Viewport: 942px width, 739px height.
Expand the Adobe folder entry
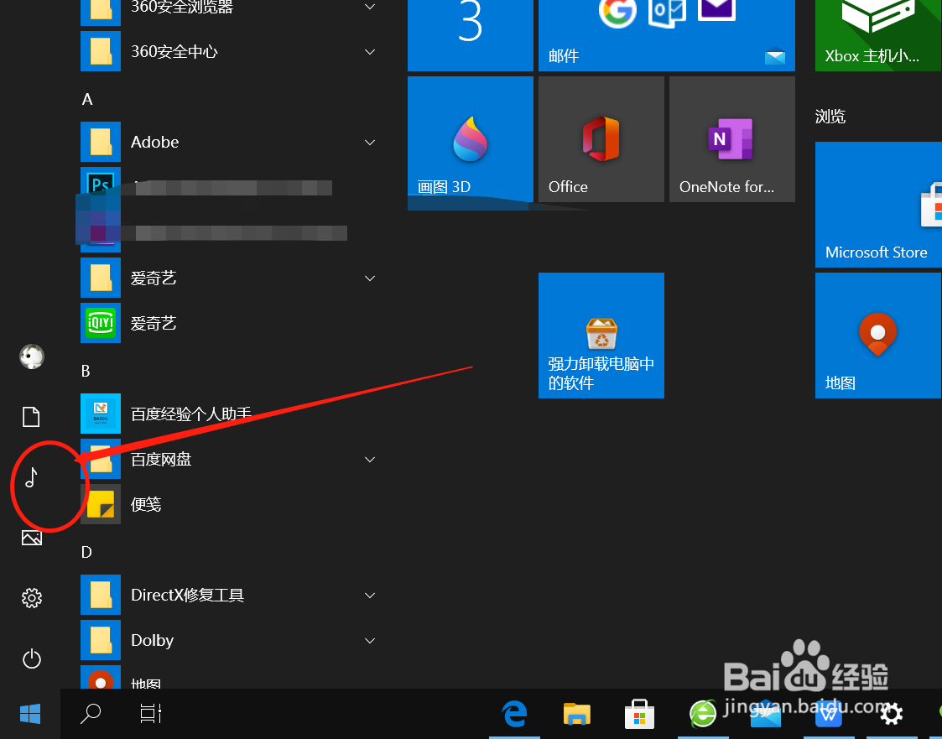tap(369, 142)
